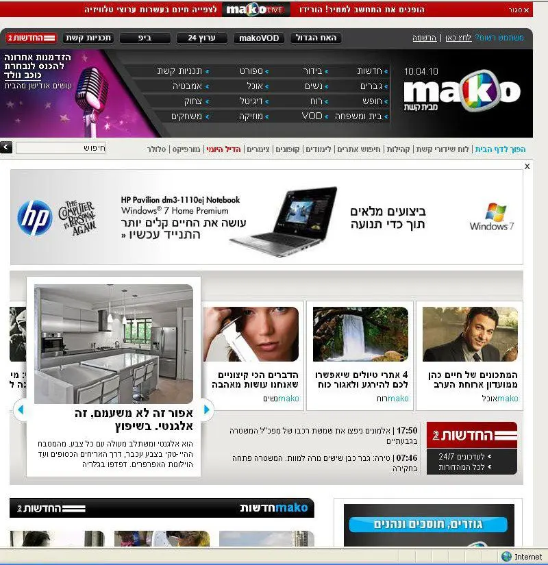Click the HP laptop image in the ad
This screenshot has height=565, width=548.
click(x=284, y=222)
